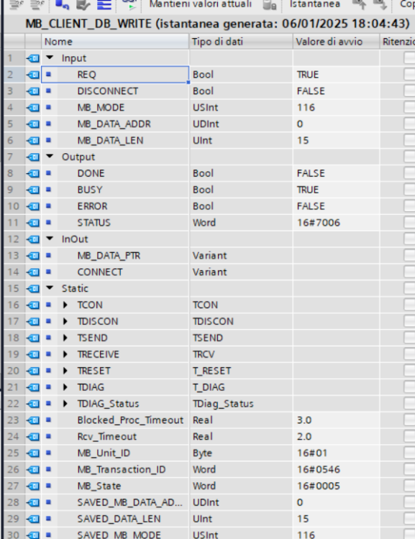This screenshot has width=415, height=539.
Task: Toggle the retain checkbox for the MB_Unit_ID row
Action: (409, 453)
